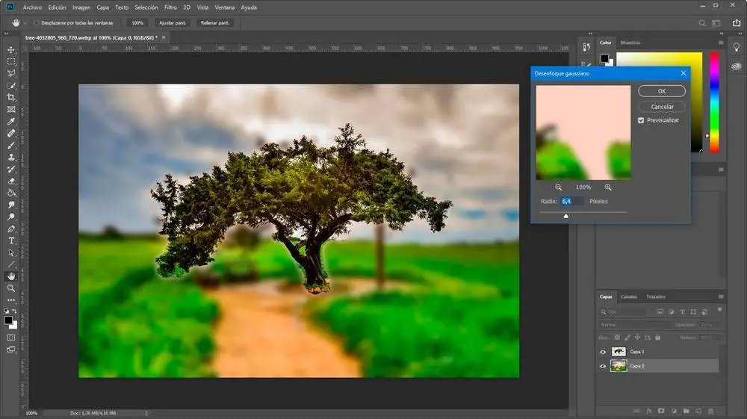
Task: Click the delete layer trash icon
Action: pos(710,410)
